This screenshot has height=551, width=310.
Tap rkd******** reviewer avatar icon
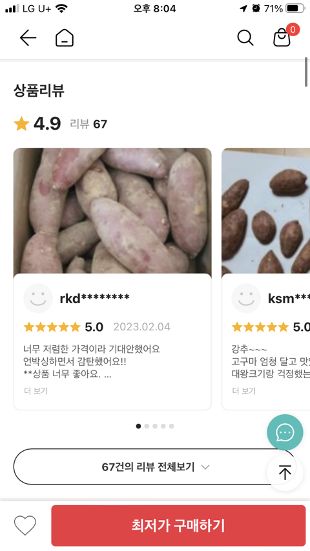point(38,298)
